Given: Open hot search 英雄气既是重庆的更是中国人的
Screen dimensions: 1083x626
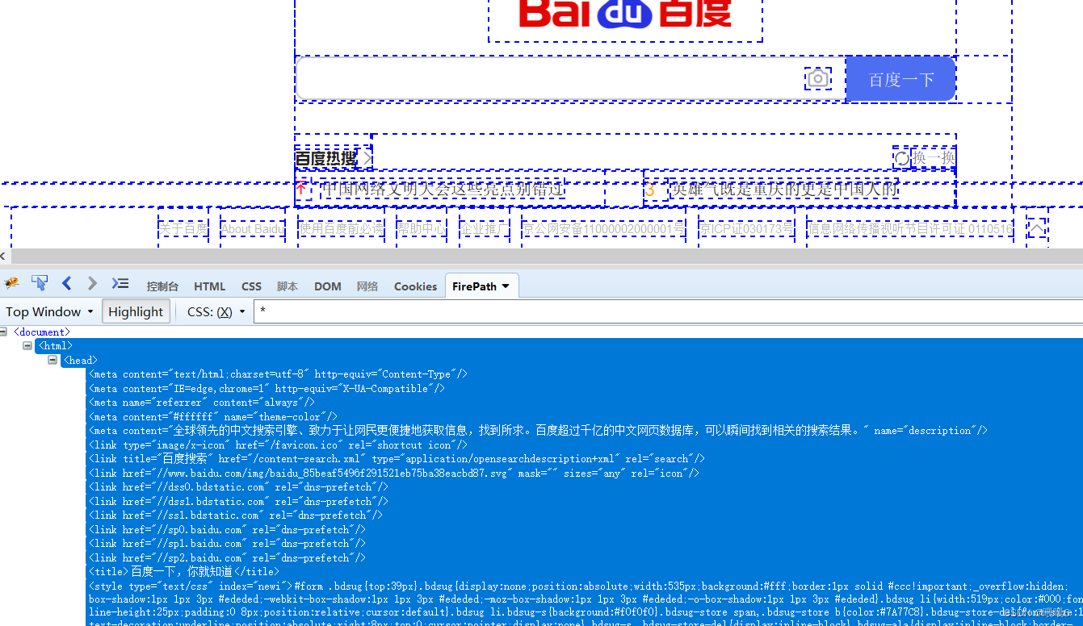Looking at the screenshot, I should pyautogui.click(x=784, y=190).
